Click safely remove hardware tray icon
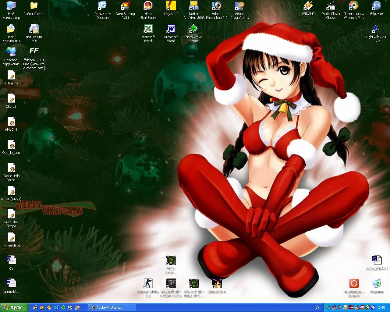Screen dimensions: 390x312 pos(329,307)
